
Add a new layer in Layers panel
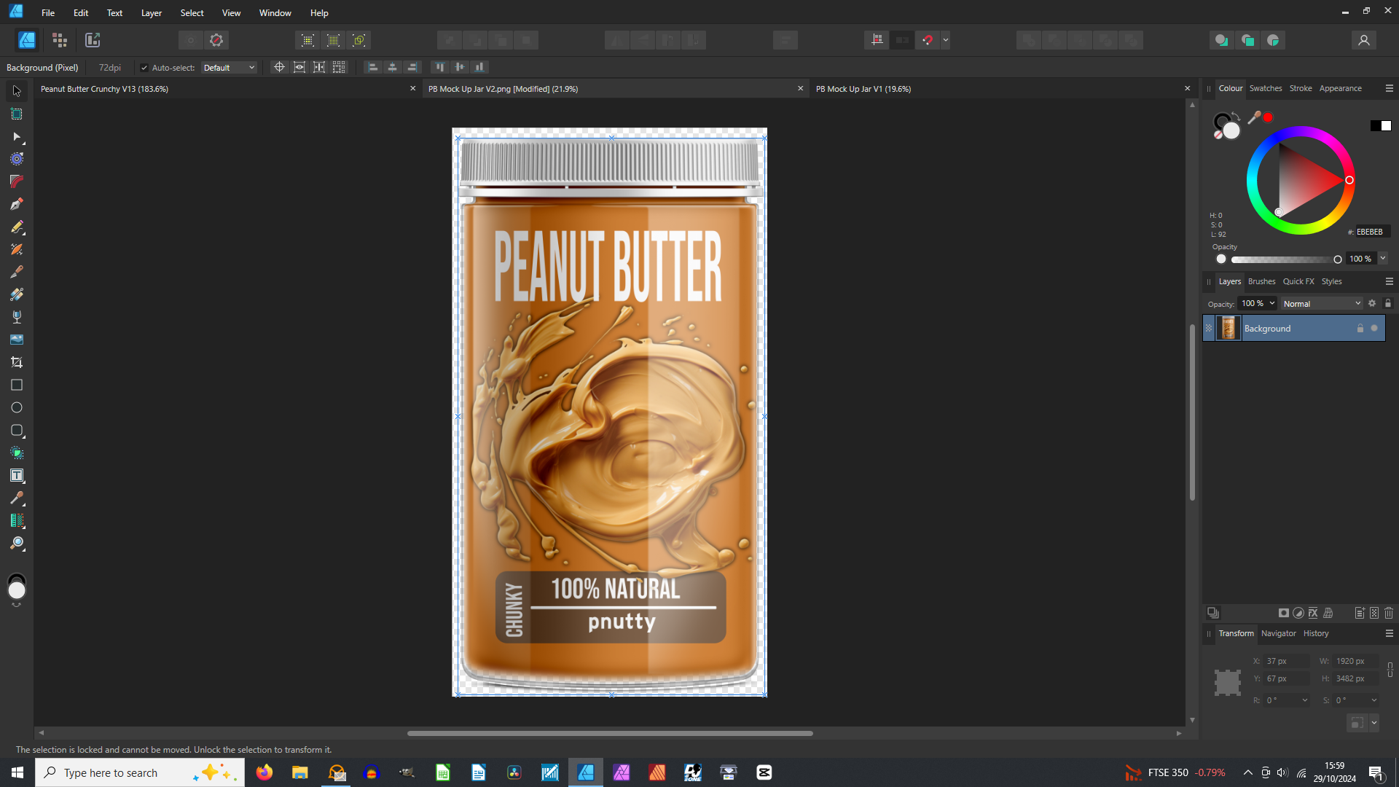[1360, 613]
